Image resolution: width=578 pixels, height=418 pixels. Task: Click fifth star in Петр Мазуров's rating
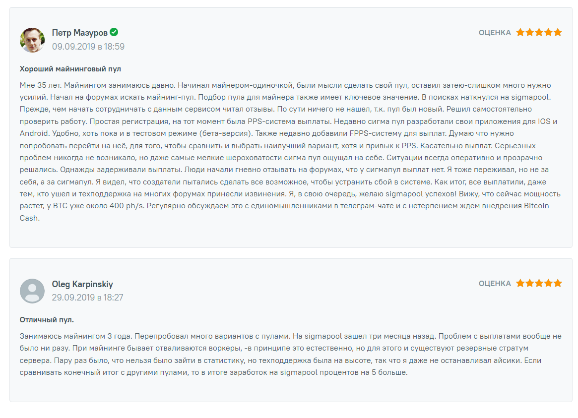[x=557, y=32]
